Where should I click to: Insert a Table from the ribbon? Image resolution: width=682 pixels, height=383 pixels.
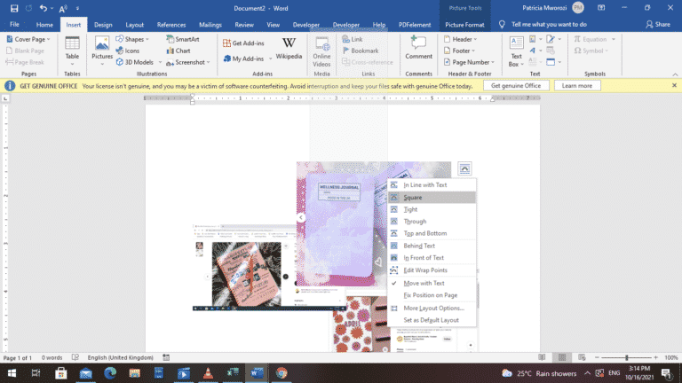coord(72,51)
